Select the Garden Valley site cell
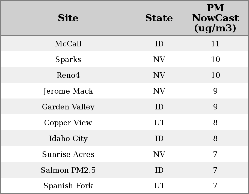 click(68, 107)
